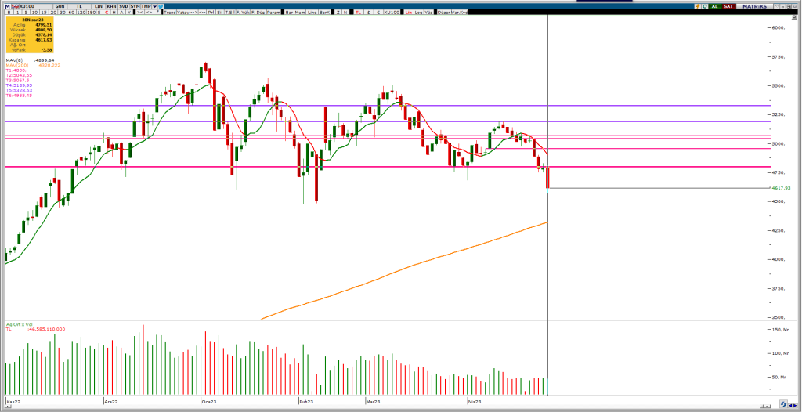
Task: Click the --> scroll right arrow
Action: point(194,13)
